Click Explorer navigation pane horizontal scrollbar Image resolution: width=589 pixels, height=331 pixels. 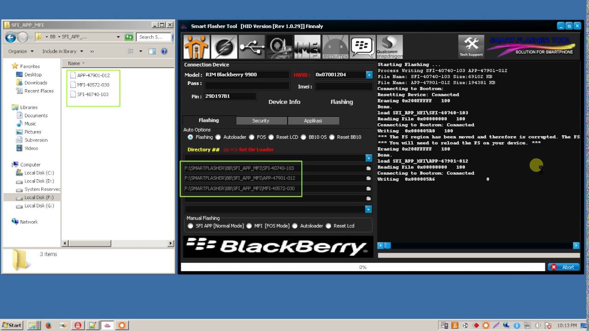point(118,243)
